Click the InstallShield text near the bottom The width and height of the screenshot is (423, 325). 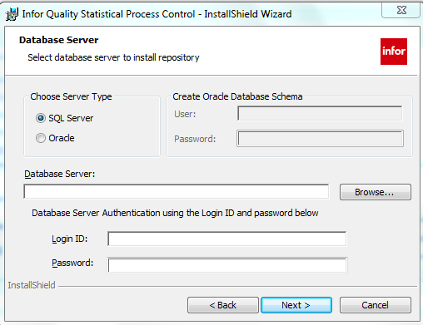pyautogui.click(x=32, y=285)
